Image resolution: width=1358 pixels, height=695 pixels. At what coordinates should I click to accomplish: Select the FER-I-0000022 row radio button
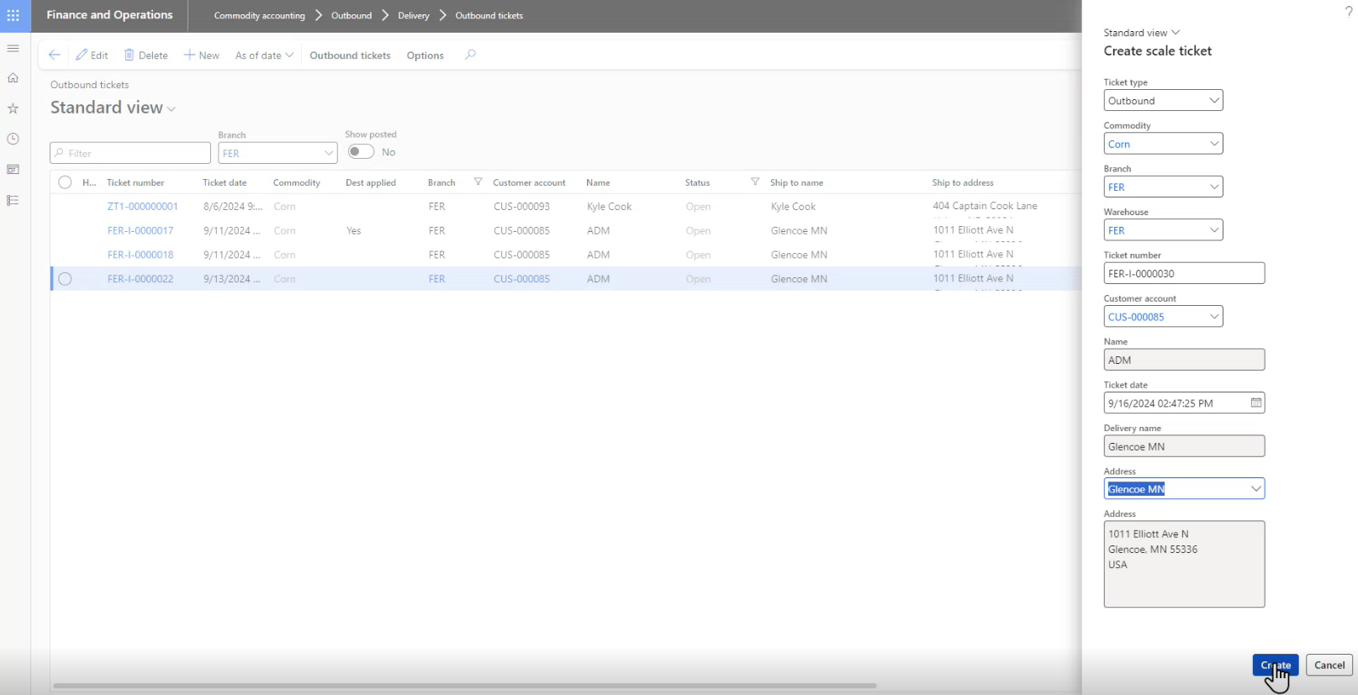pyautogui.click(x=65, y=279)
